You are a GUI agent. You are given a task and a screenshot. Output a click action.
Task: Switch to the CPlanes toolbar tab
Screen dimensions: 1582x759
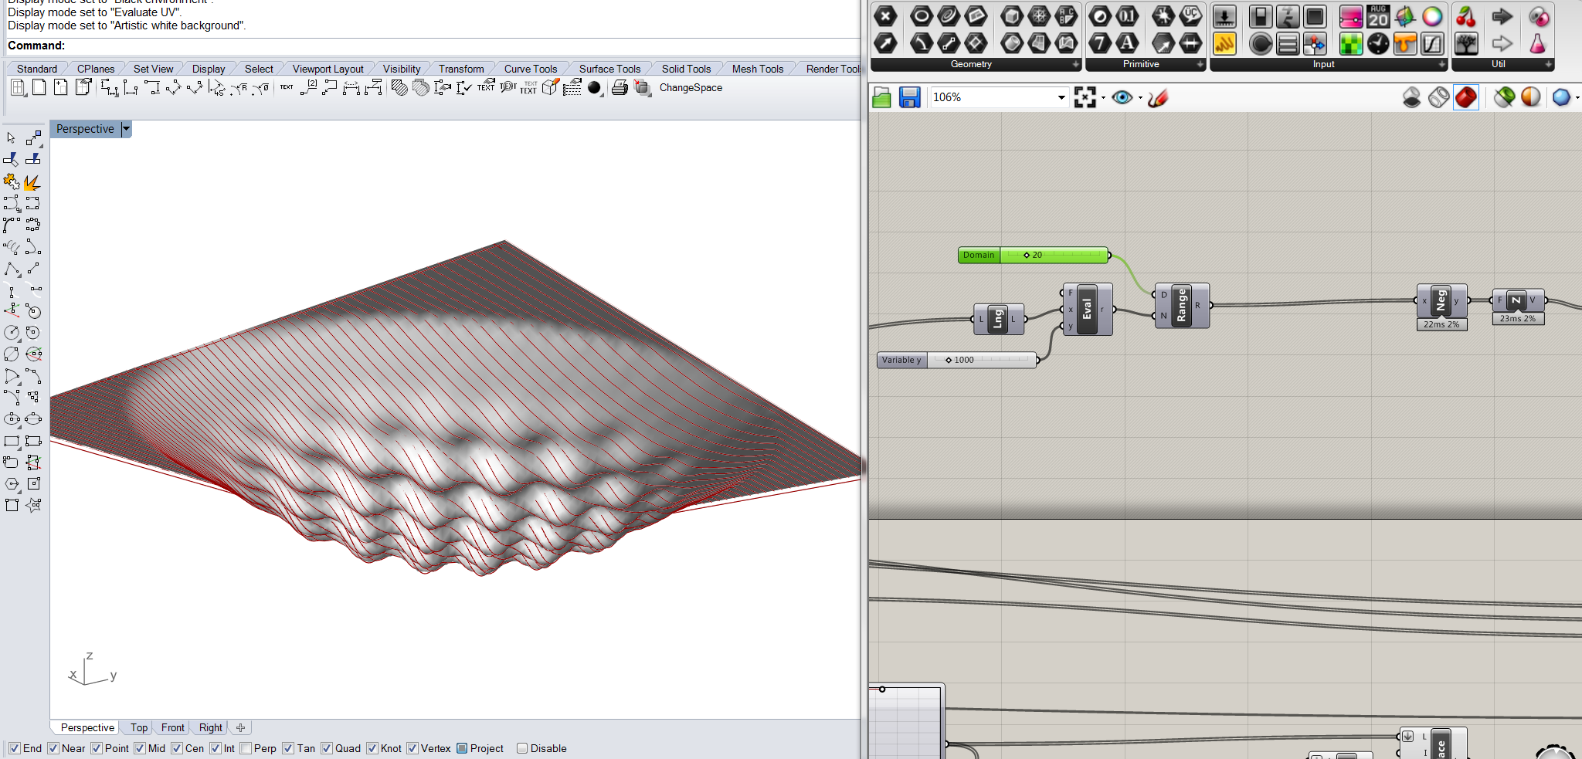pyautogui.click(x=96, y=69)
